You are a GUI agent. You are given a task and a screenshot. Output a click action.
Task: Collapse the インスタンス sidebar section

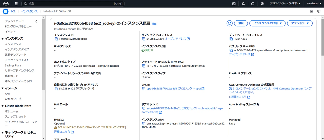coord(3,39)
